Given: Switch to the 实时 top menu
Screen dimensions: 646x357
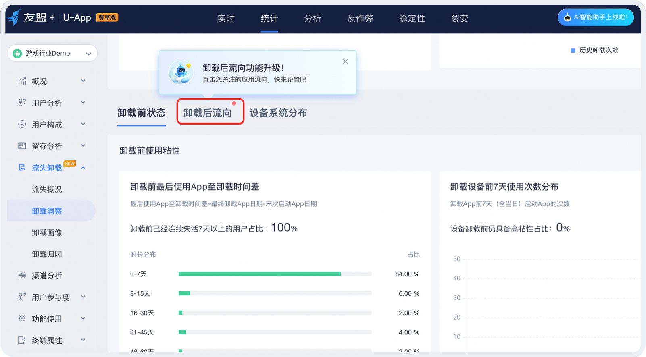Looking at the screenshot, I should tap(226, 19).
